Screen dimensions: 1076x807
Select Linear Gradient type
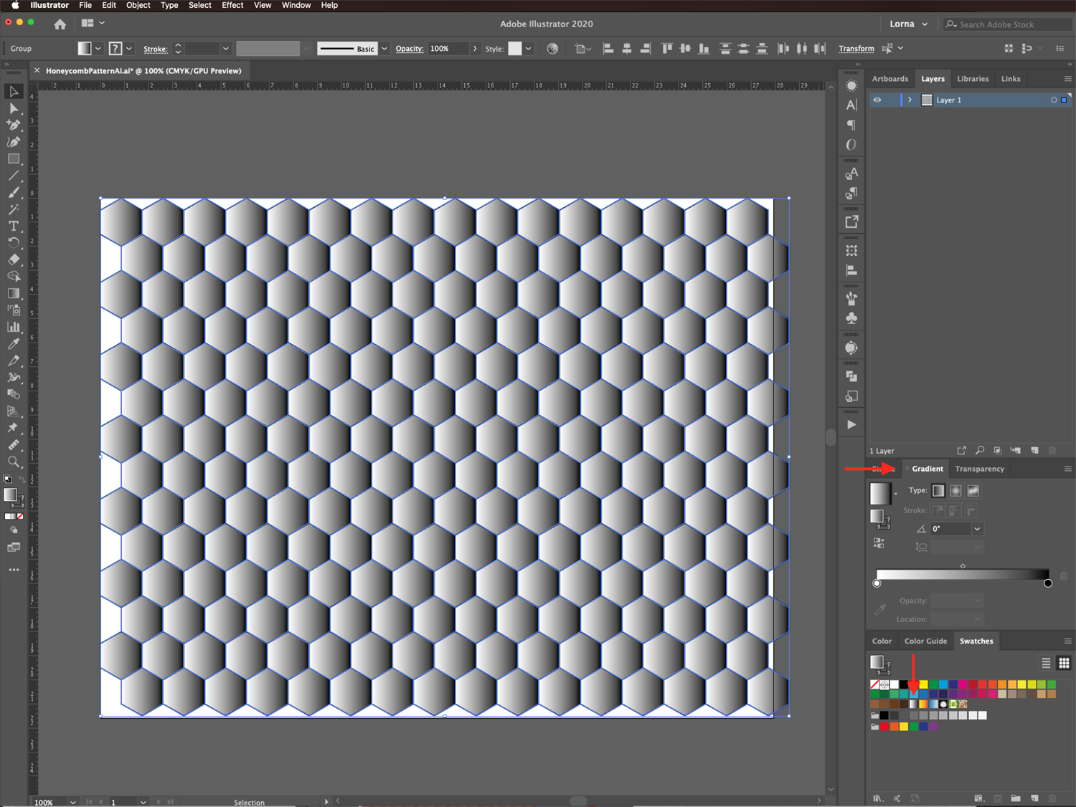tap(938, 491)
